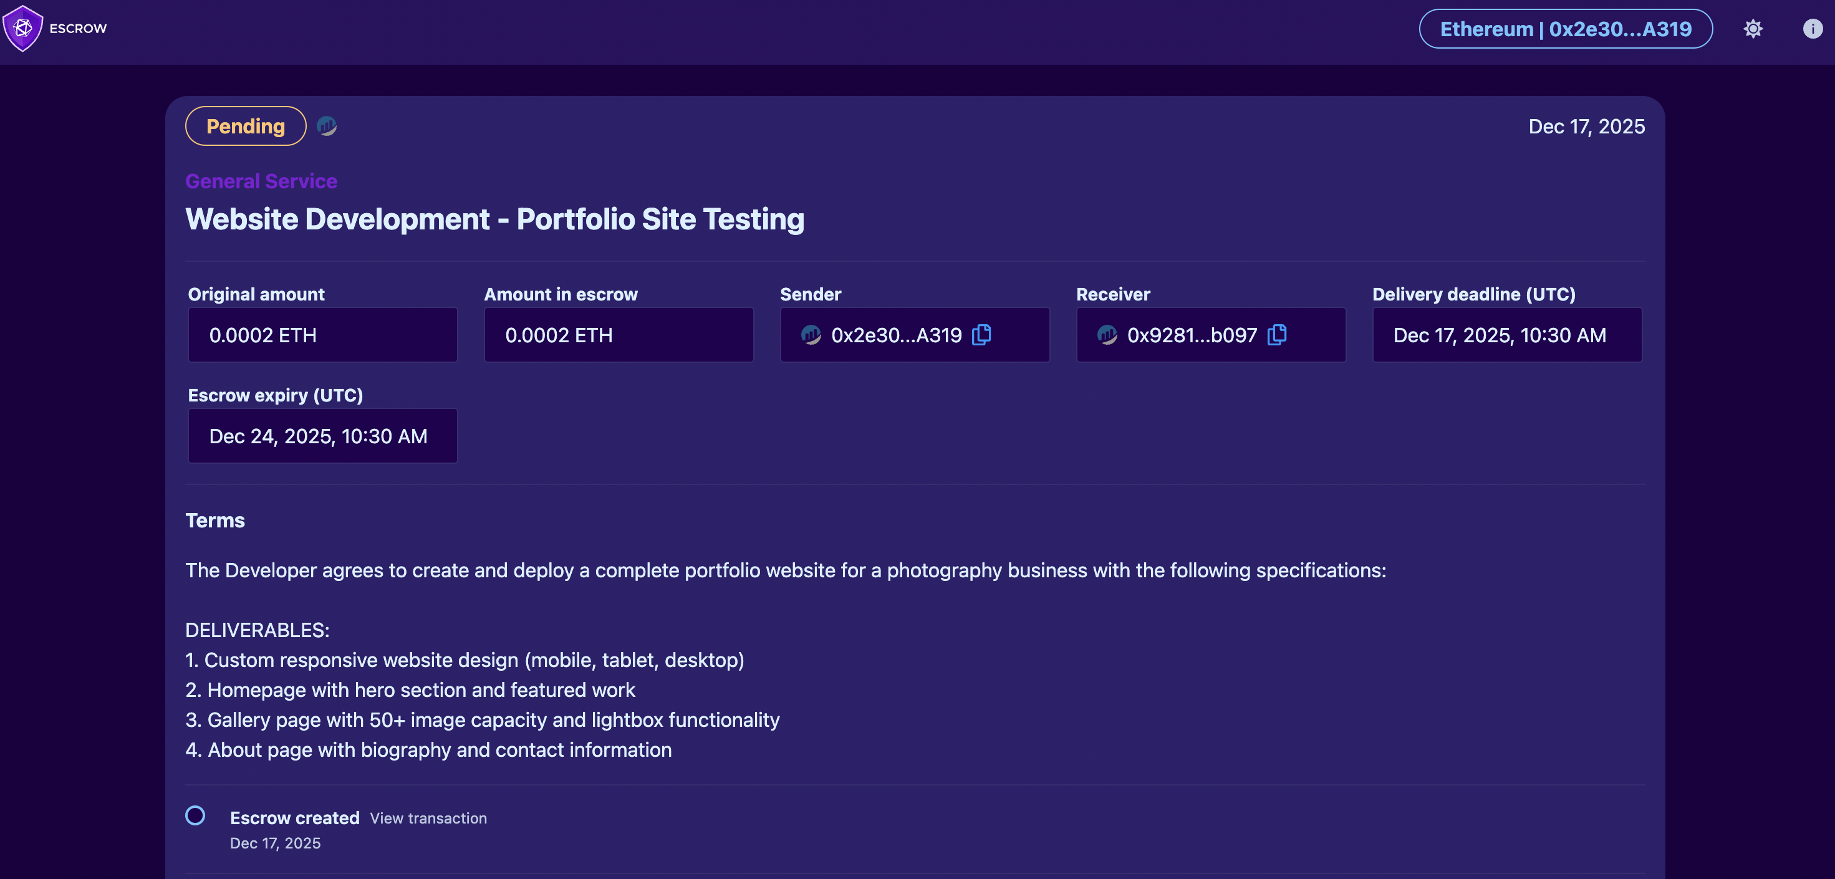Image resolution: width=1835 pixels, height=879 pixels.
Task: Click the View transaction link
Action: click(x=428, y=818)
